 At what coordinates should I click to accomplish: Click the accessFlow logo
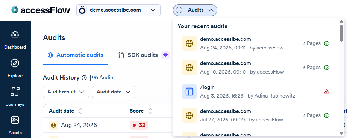point(41,10)
